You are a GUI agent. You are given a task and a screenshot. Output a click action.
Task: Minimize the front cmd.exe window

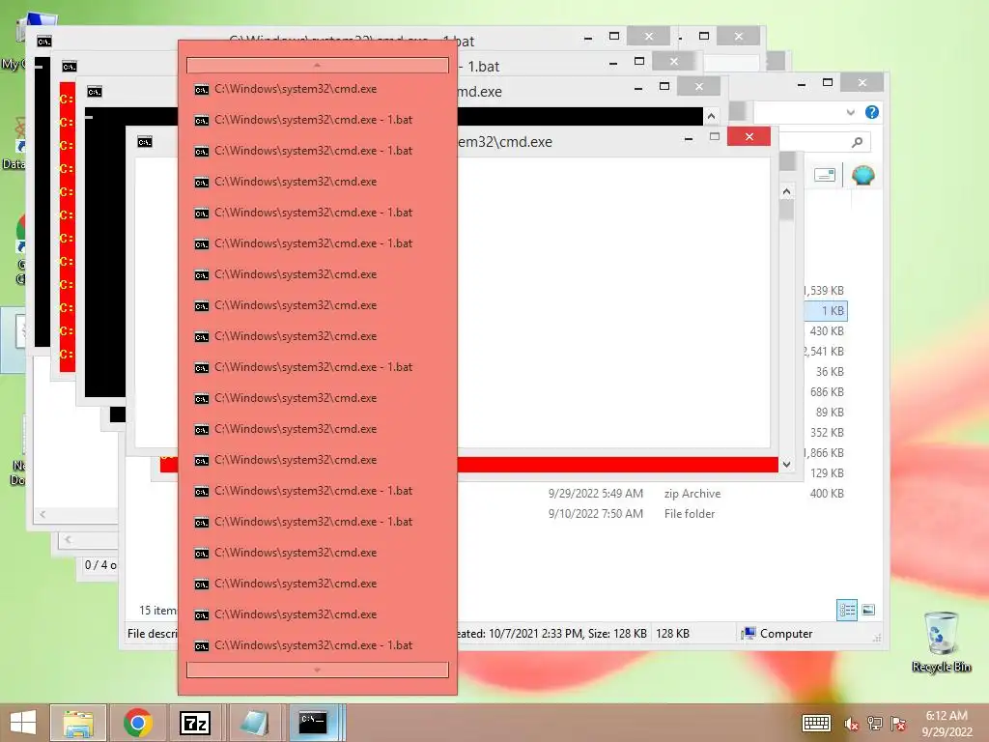coord(689,137)
